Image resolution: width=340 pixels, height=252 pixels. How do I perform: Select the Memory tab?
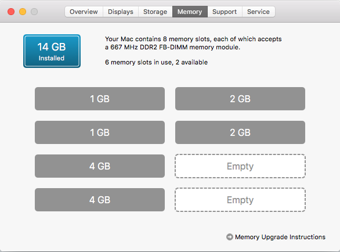(x=190, y=12)
